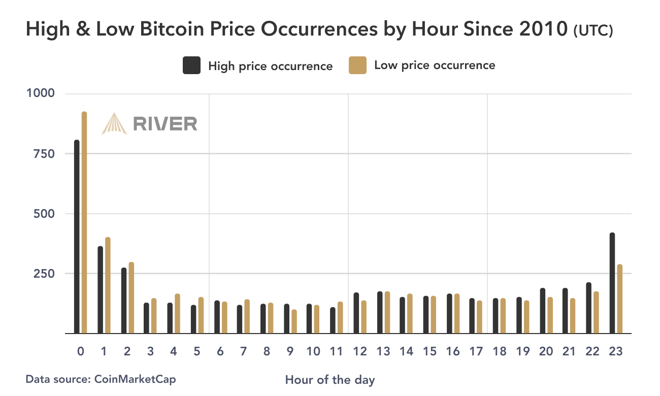
Task: Select the hour 12 x-axis label
Action: coord(359,351)
